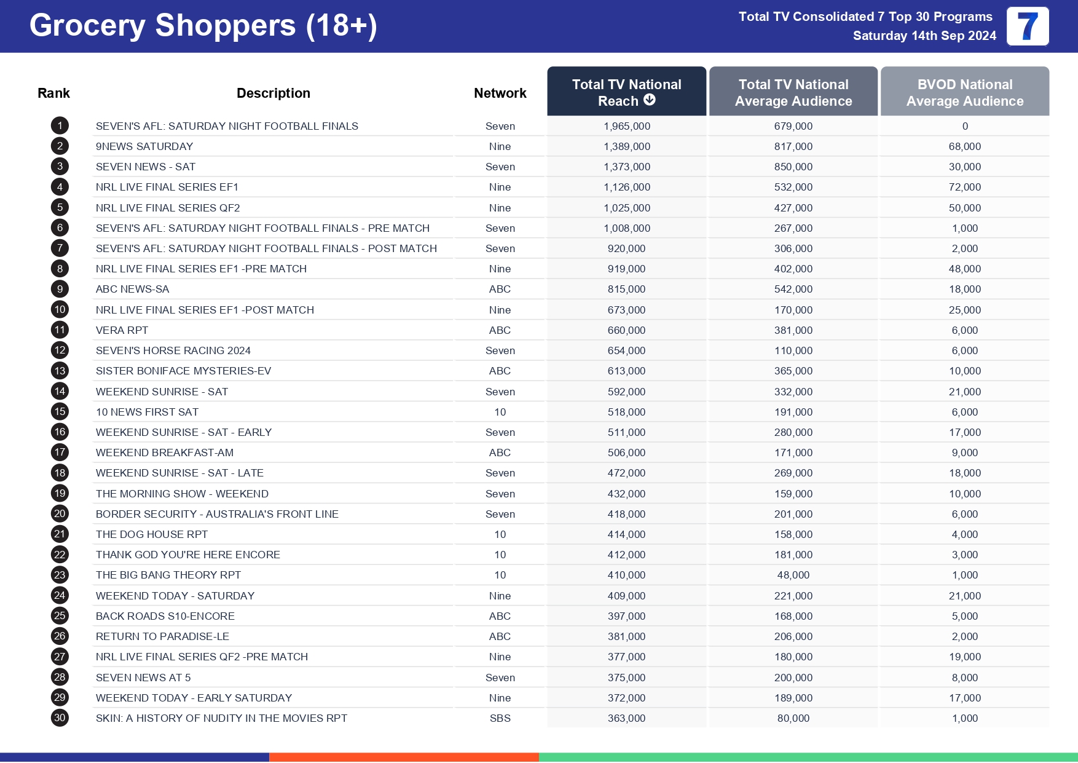Screen dimensions: 1078x763
Task: Click the Rank column header
Action: tap(53, 93)
